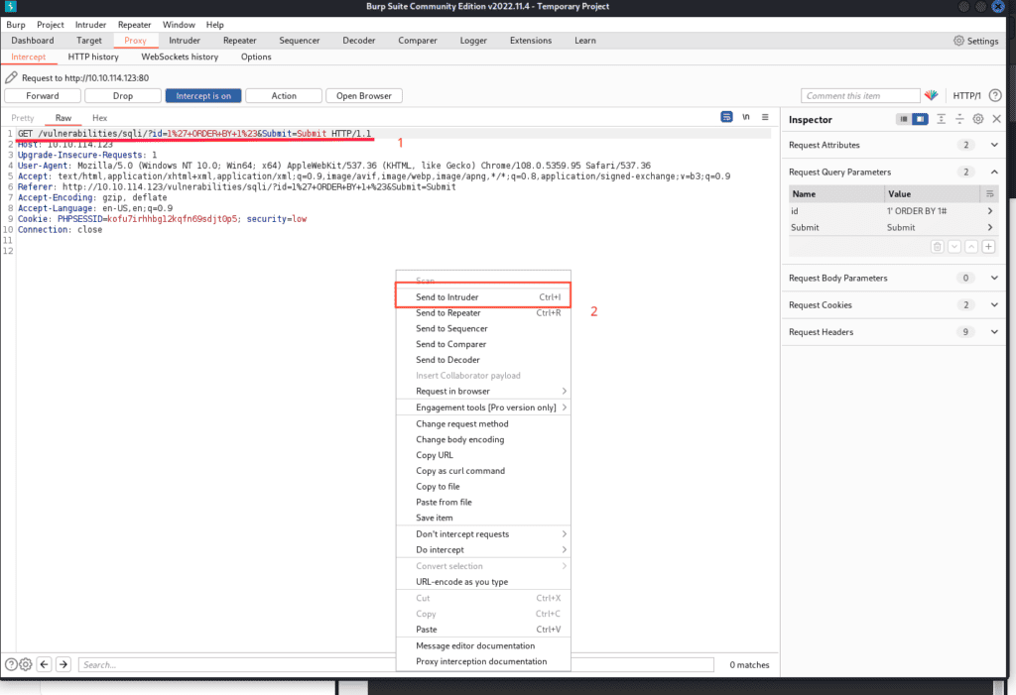Choose Send to Intruder in context menu

tap(483, 297)
